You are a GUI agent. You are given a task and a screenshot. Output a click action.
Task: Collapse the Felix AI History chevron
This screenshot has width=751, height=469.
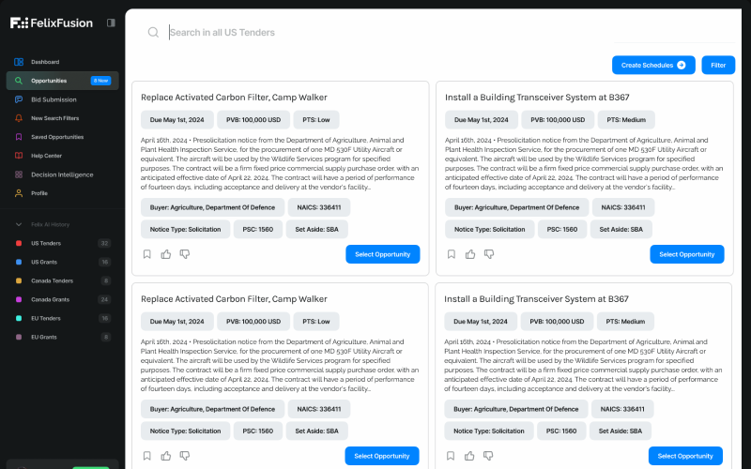[19, 224]
